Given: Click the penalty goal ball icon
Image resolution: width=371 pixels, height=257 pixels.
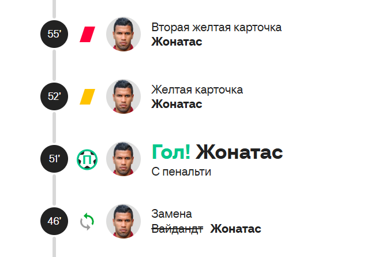Looking at the screenshot, I should pos(87,159).
